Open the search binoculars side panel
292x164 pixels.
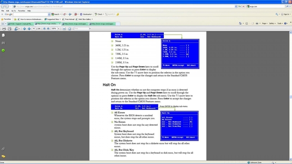tap(3, 43)
